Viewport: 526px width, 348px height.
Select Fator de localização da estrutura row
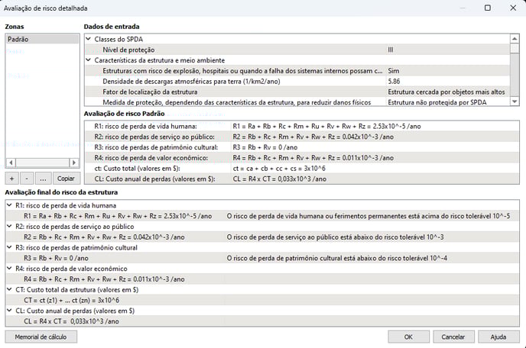click(x=297, y=92)
